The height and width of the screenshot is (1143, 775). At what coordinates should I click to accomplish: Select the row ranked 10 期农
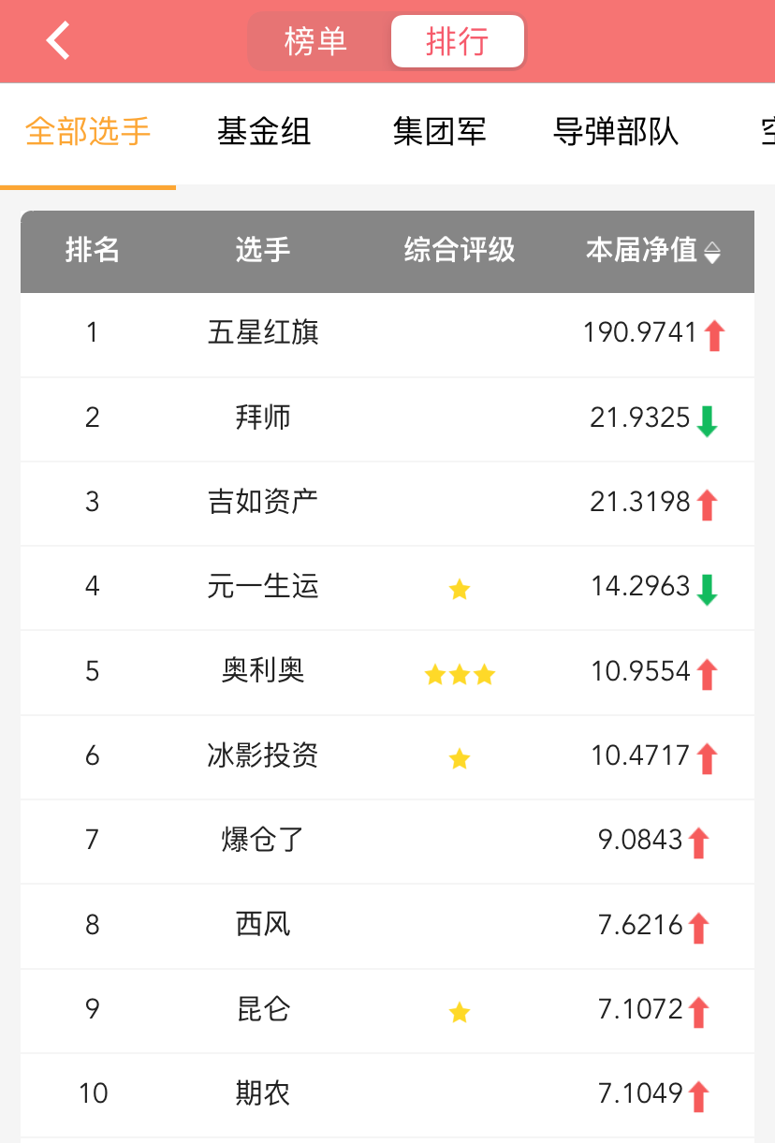pyautogui.click(x=387, y=1093)
